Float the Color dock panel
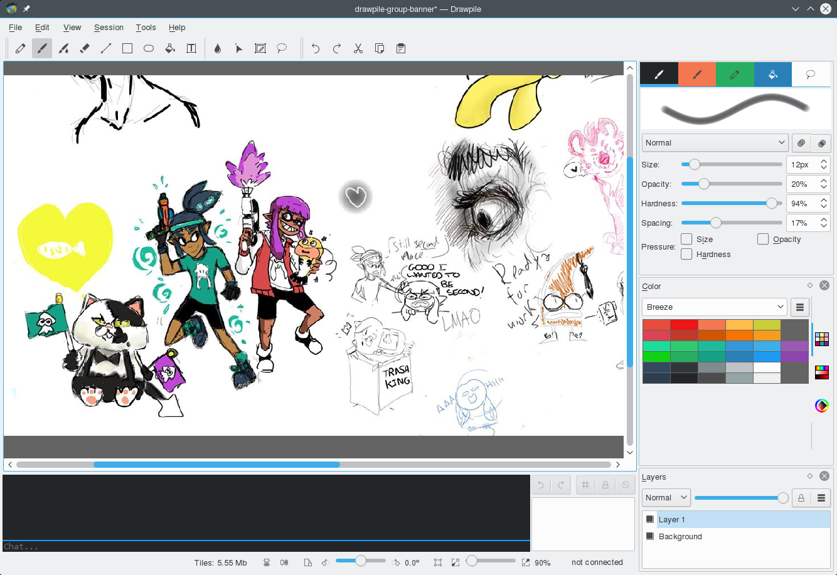The image size is (837, 575). (810, 285)
